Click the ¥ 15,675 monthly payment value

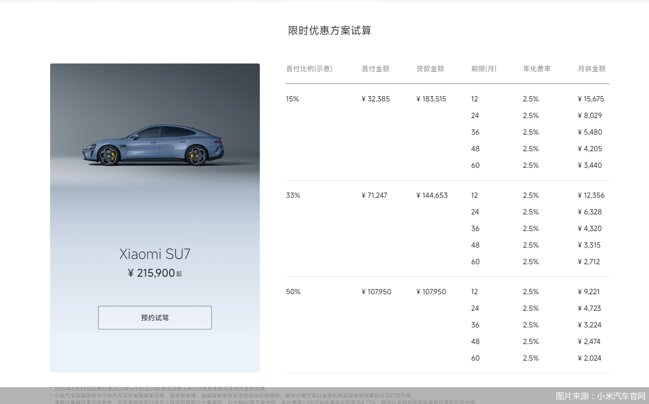point(590,99)
